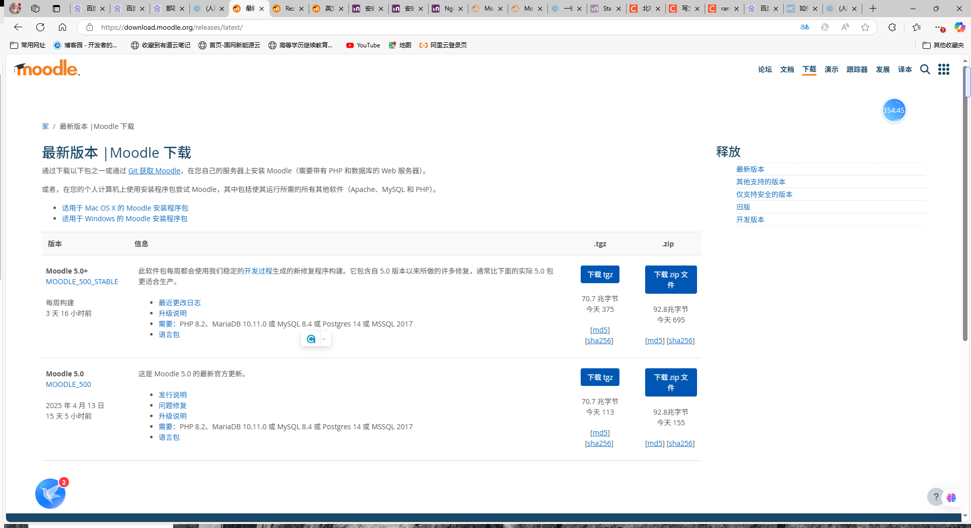Open the Copilot sidebar icon
971x528 pixels.
click(x=960, y=27)
